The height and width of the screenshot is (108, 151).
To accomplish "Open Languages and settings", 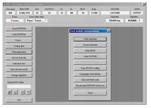I will pyautogui.click(x=90, y=74).
